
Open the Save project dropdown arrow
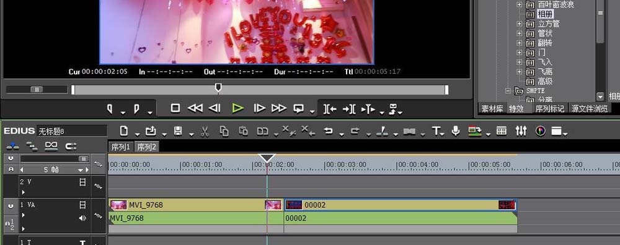192,134
